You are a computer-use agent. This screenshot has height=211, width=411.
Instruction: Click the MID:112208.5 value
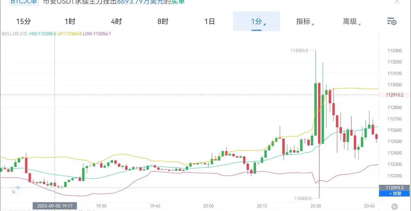coord(43,34)
